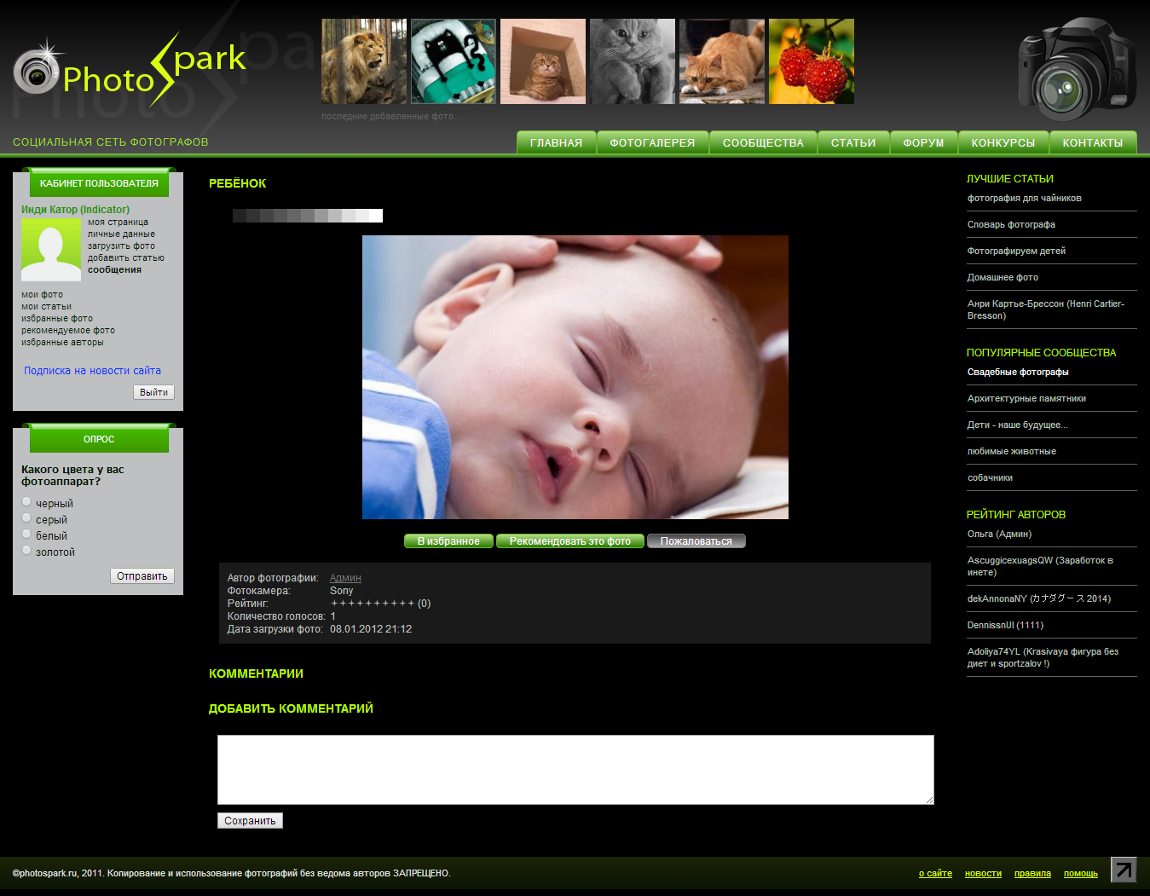1150x896 pixels.
Task: Click the sleeping baby photo
Action: [x=575, y=377]
